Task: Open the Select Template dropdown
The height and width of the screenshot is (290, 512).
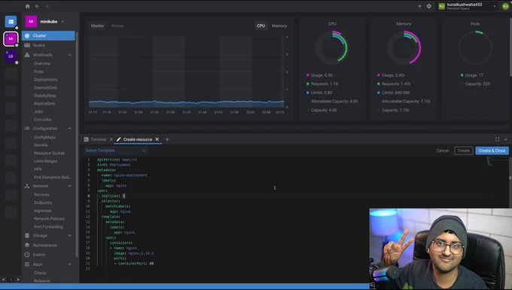Action: click(115, 151)
